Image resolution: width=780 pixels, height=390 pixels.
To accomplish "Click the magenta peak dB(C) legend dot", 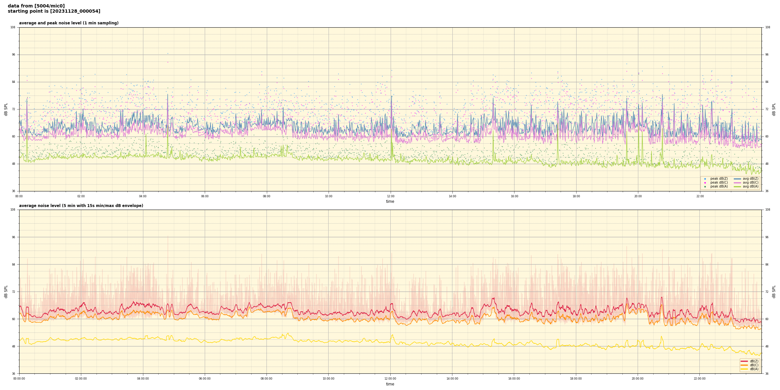I will pyautogui.click(x=705, y=183).
